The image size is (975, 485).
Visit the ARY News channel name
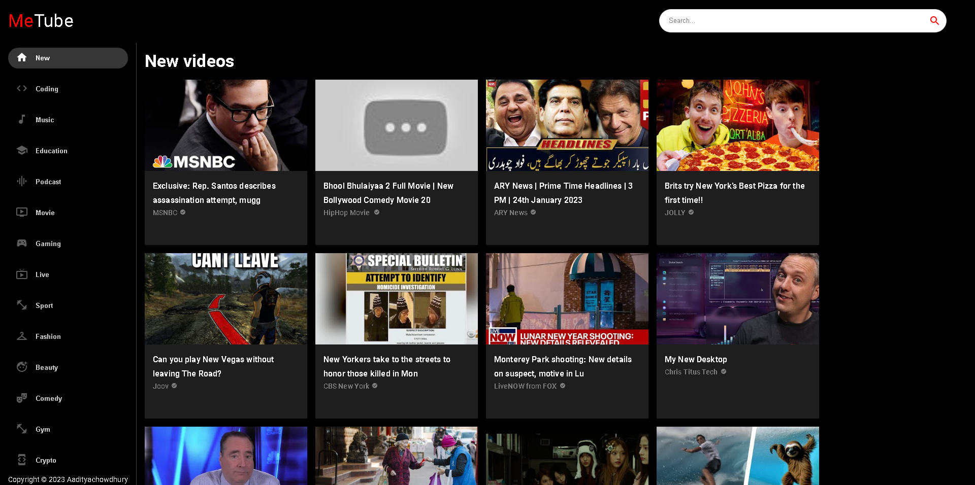coord(511,213)
